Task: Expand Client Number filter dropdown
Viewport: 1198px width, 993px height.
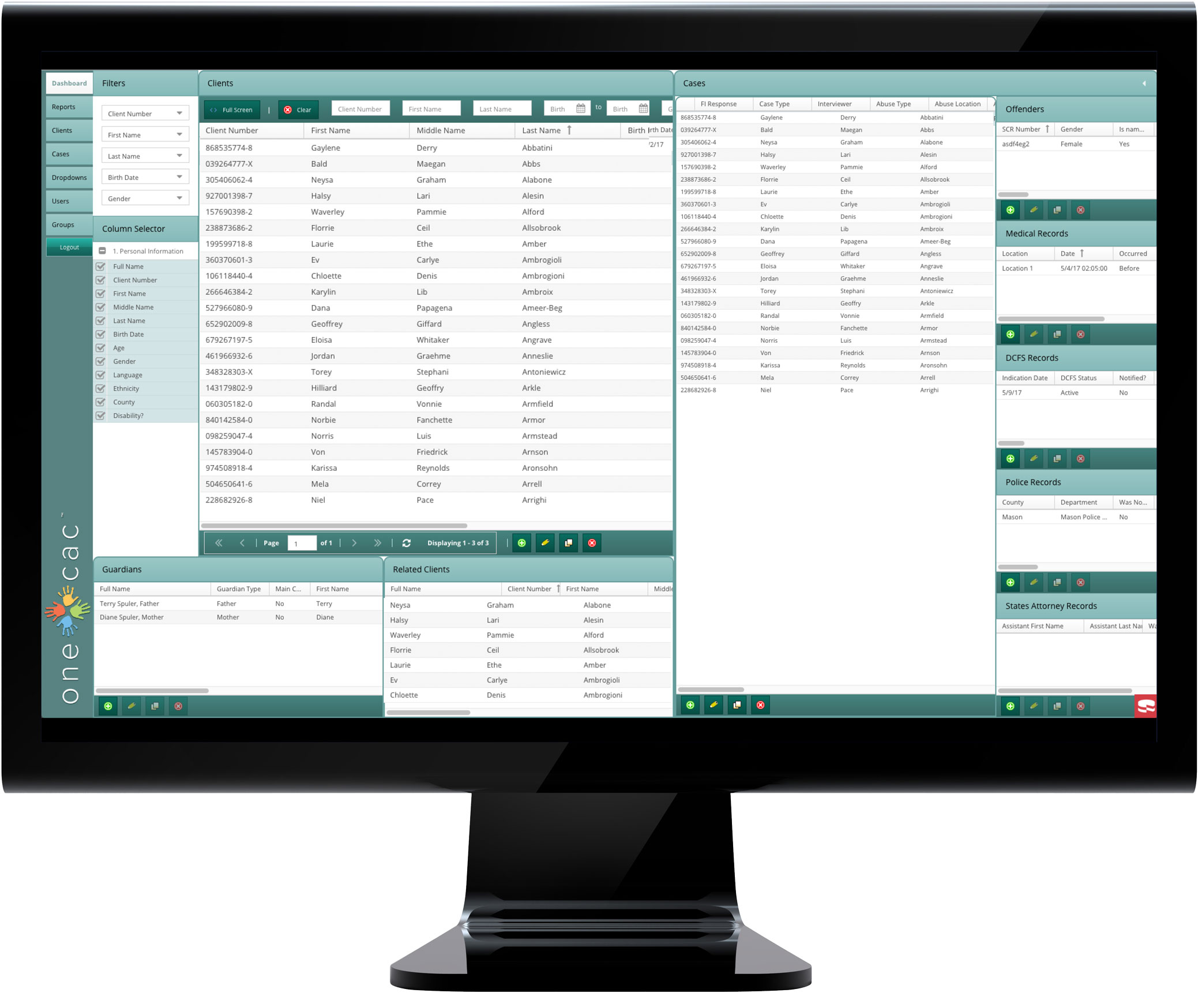Action: (x=180, y=113)
